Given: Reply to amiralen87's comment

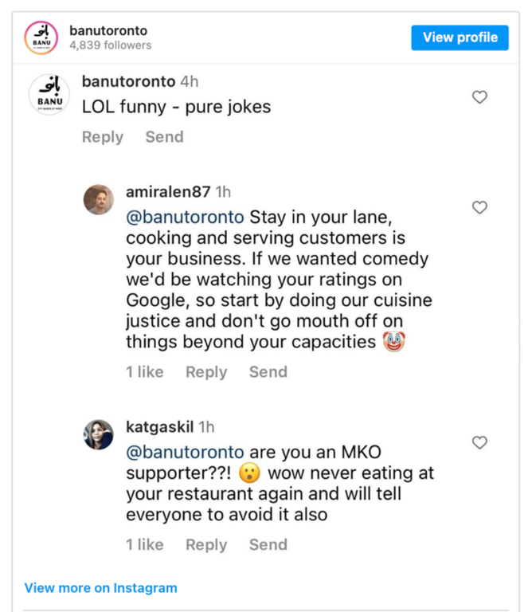Looking at the screenshot, I should click(206, 372).
